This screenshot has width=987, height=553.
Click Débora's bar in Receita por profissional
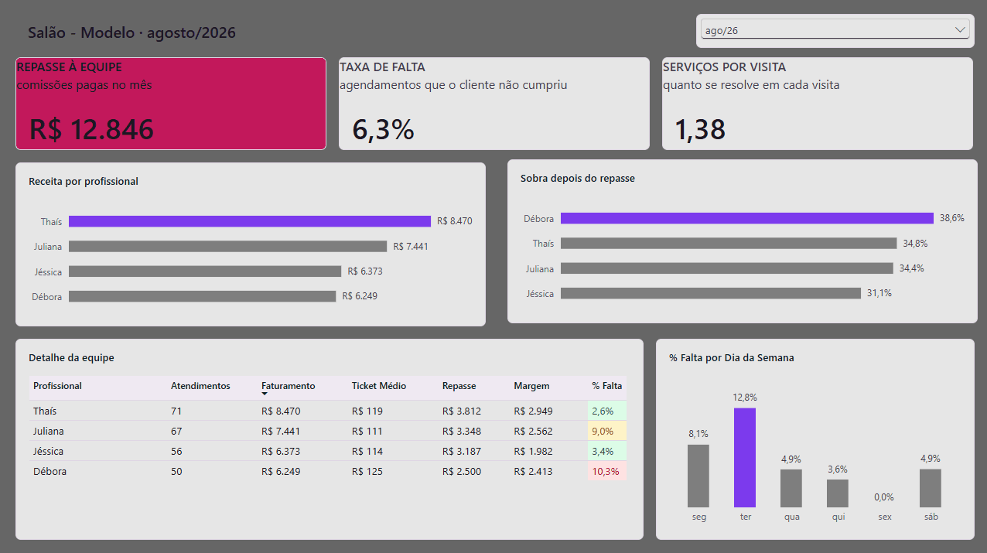click(202, 296)
